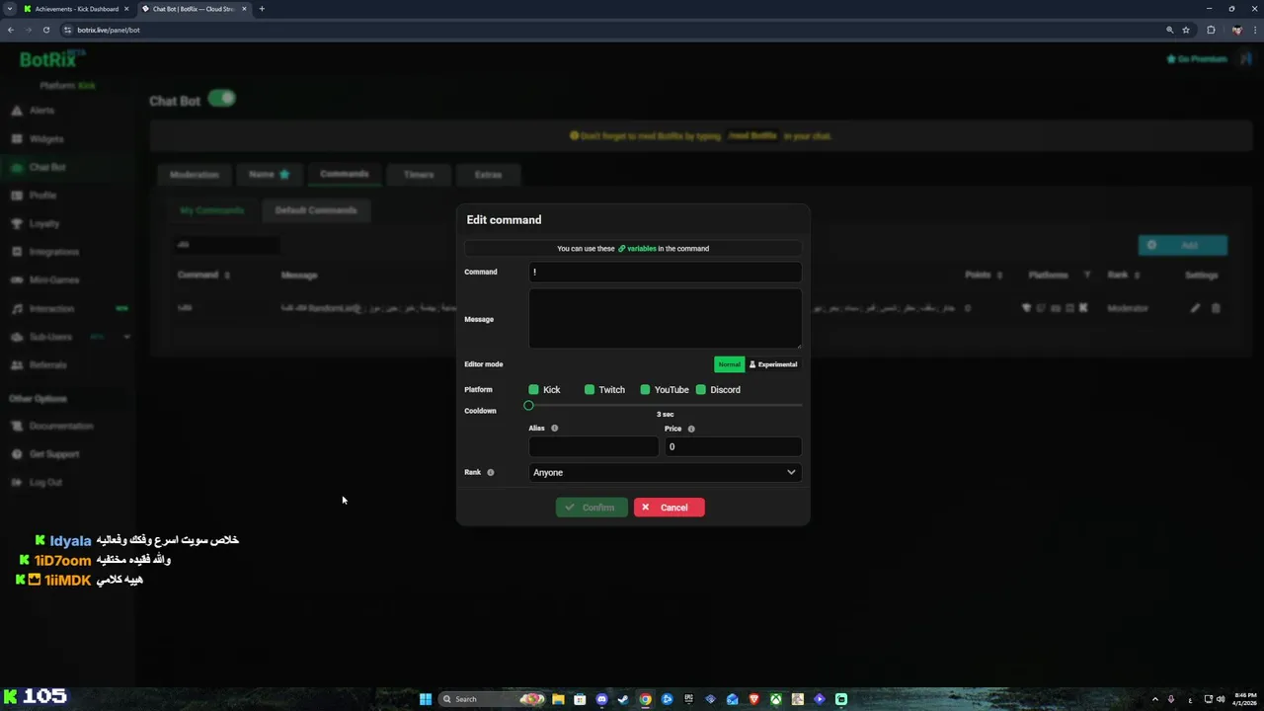Open Steam from the taskbar
The width and height of the screenshot is (1264, 711).
[623, 699]
